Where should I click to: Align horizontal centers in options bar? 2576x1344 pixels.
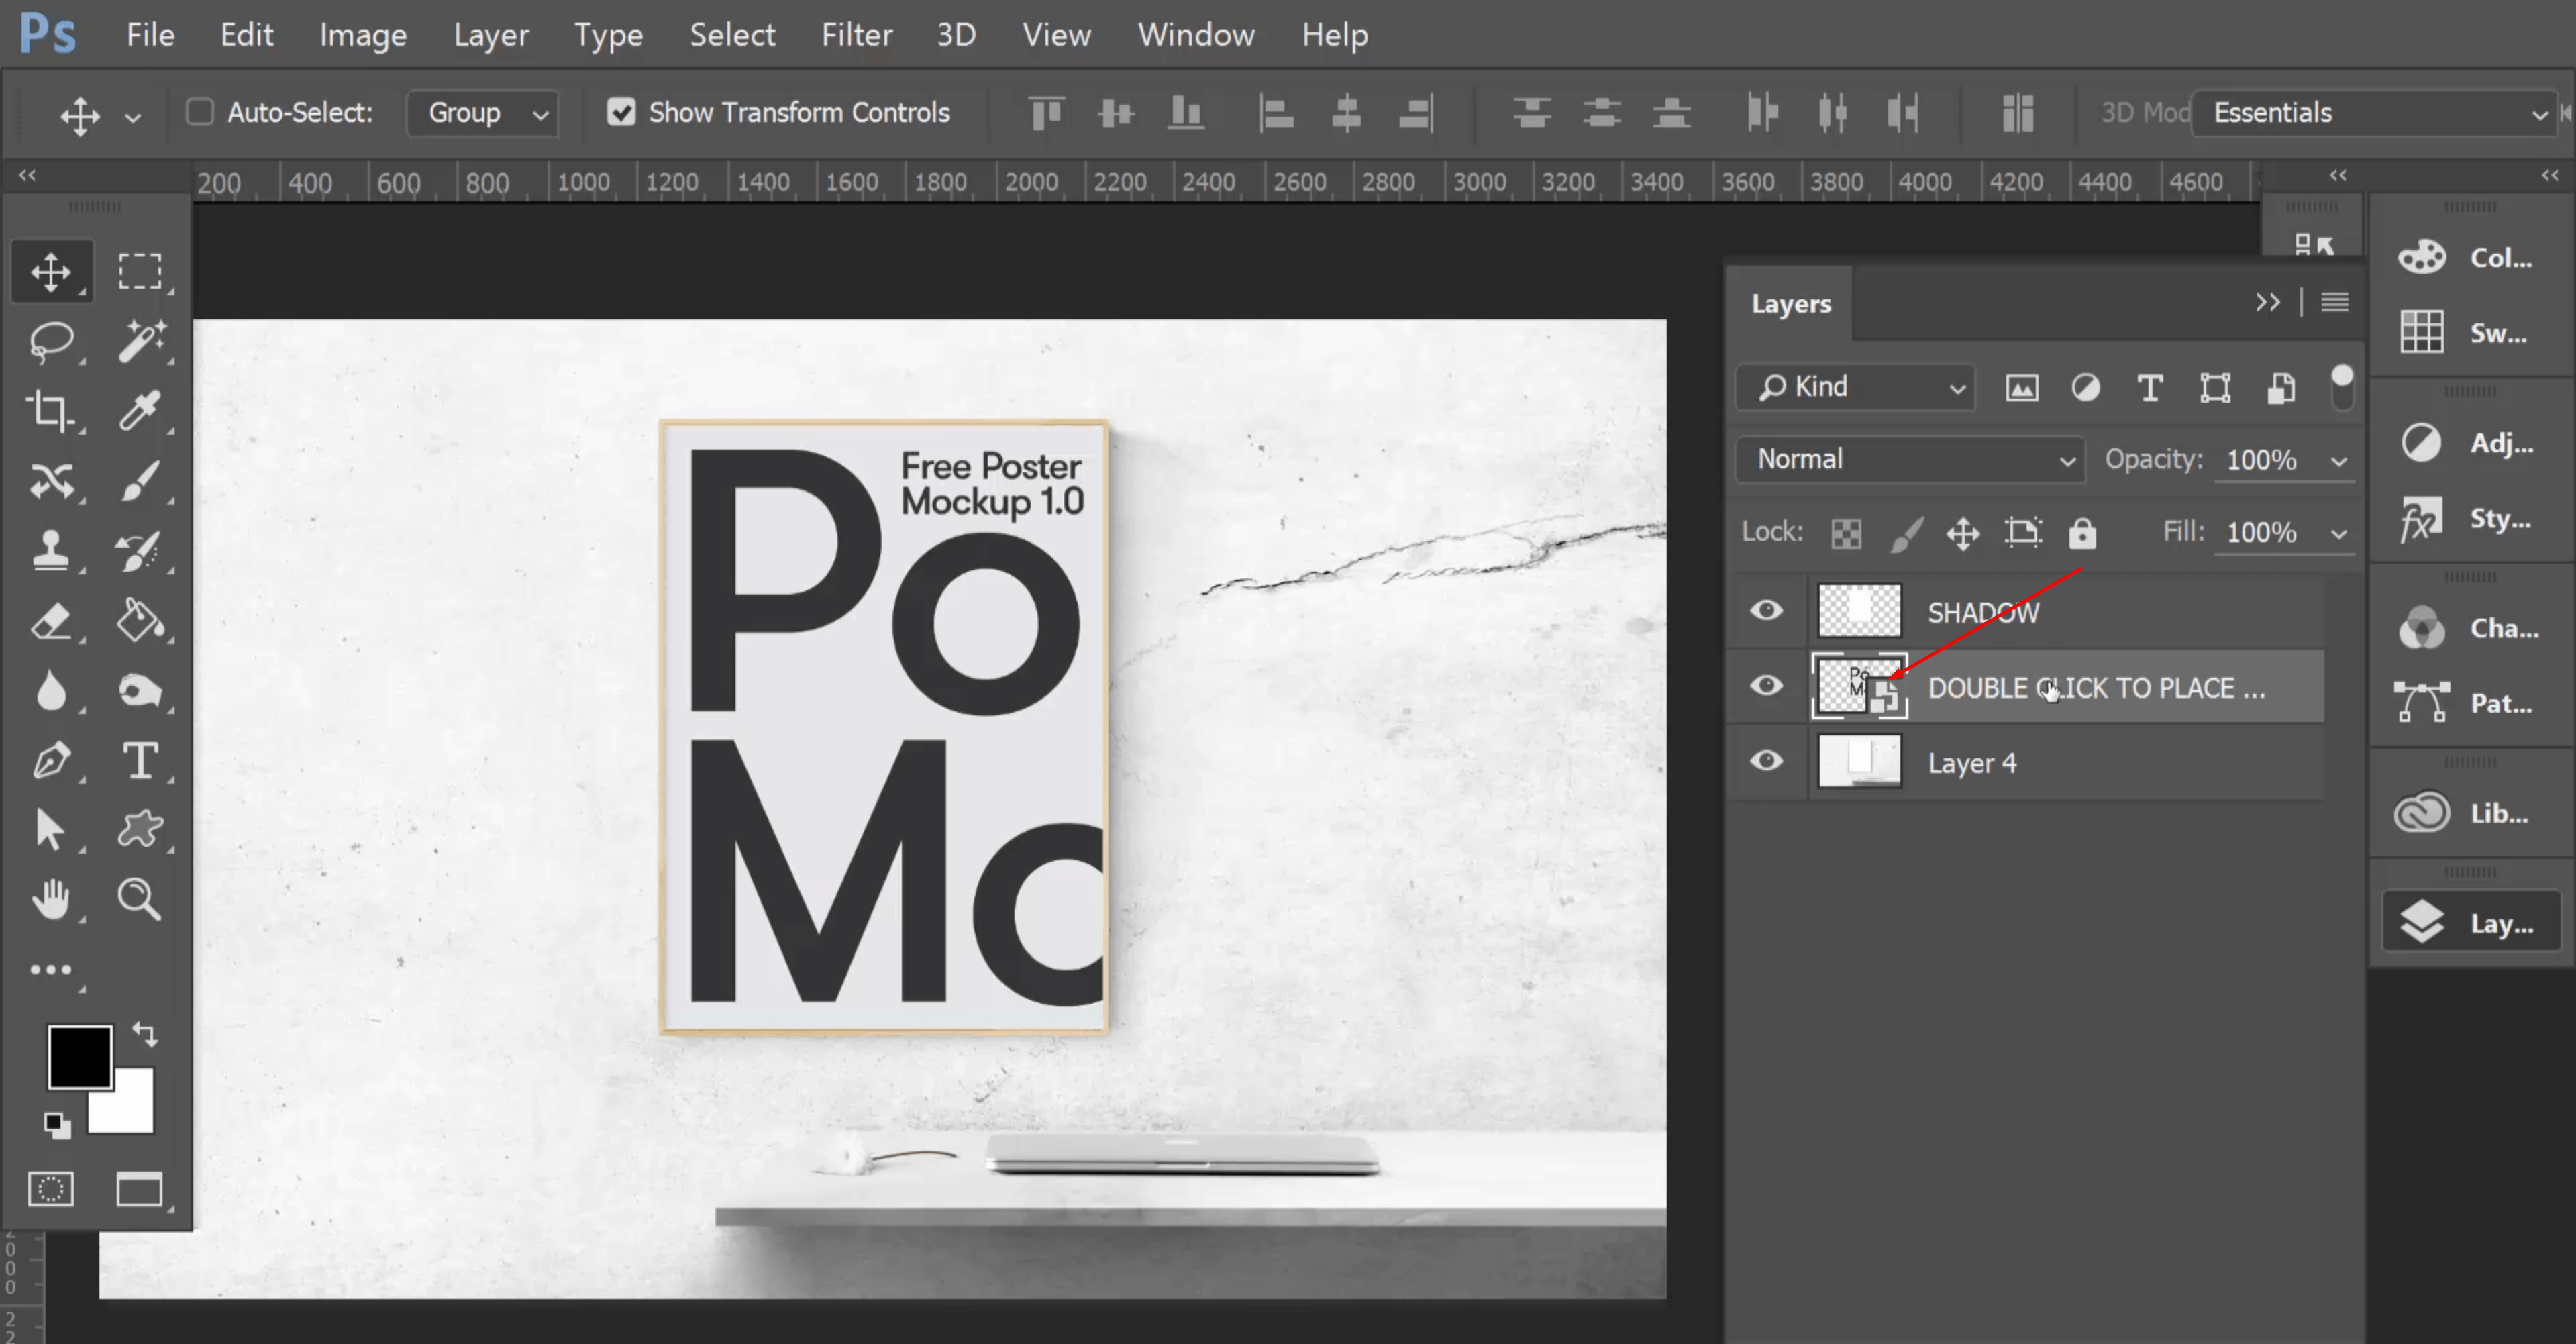1346,113
